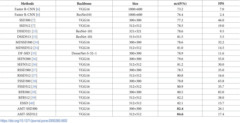The image size is (240, 123).
Task: Select the Methods column header
Action: pos(27,4)
